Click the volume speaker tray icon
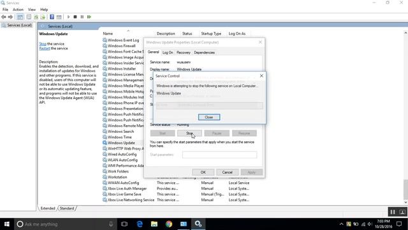Screen dimensions: 408x230 [370, 224]
